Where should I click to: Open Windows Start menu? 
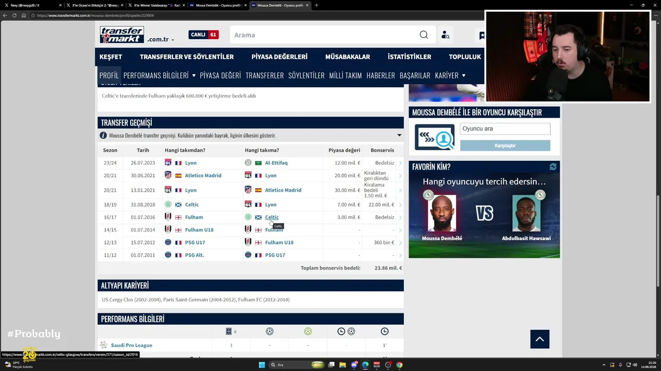click(262, 365)
